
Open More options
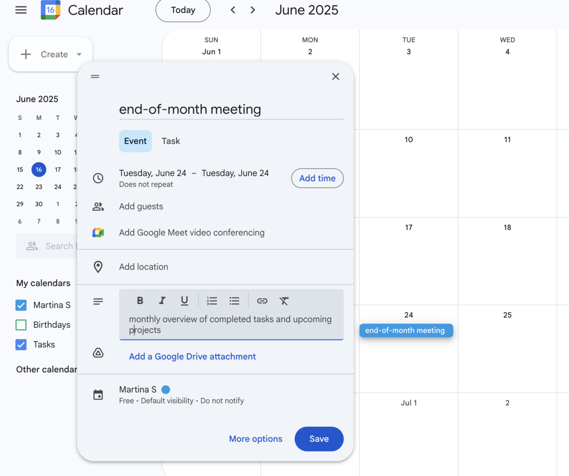(256, 439)
